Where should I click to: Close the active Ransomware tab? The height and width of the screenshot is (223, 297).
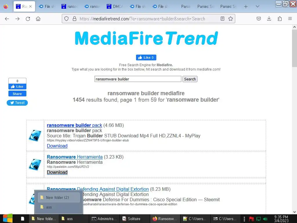click(30, 6)
